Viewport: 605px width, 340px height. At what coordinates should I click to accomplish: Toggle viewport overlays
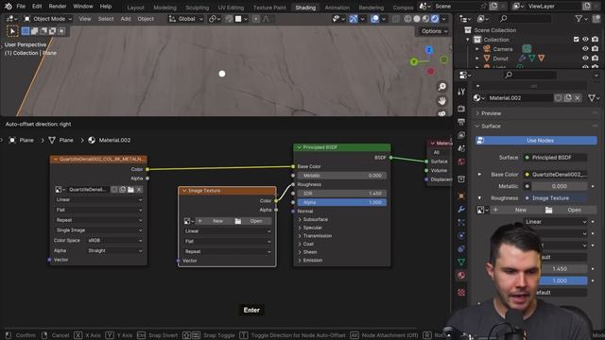[x=374, y=19]
